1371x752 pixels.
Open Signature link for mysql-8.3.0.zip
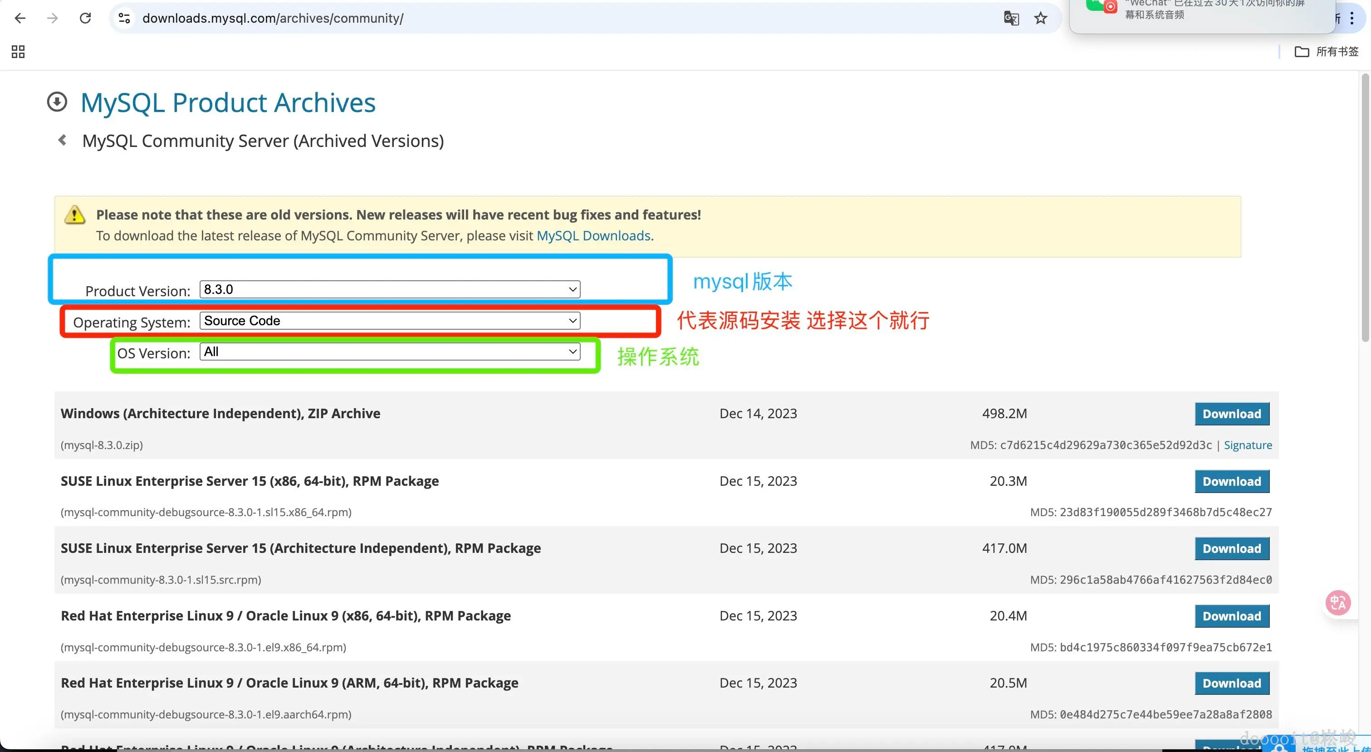pyautogui.click(x=1248, y=445)
